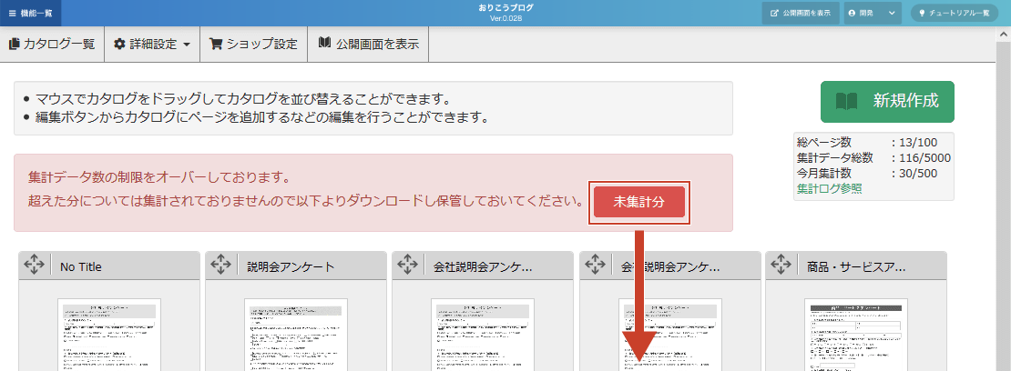The width and height of the screenshot is (1011, 371).
Task: Click the hamburger icon in 機能一覧
Action: pos(12,13)
